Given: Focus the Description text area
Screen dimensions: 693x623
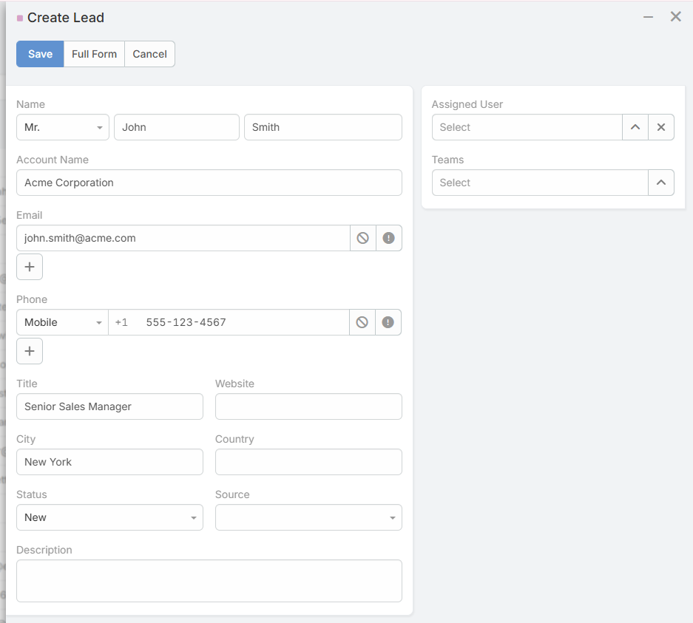Looking at the screenshot, I should point(209,581).
